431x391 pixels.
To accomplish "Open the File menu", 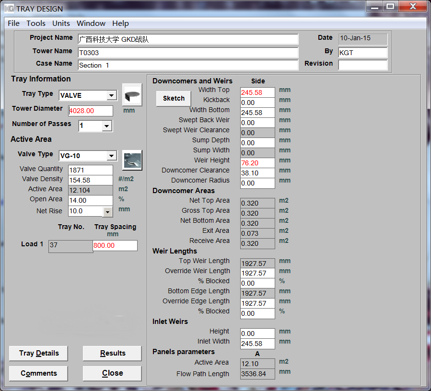I will [14, 23].
